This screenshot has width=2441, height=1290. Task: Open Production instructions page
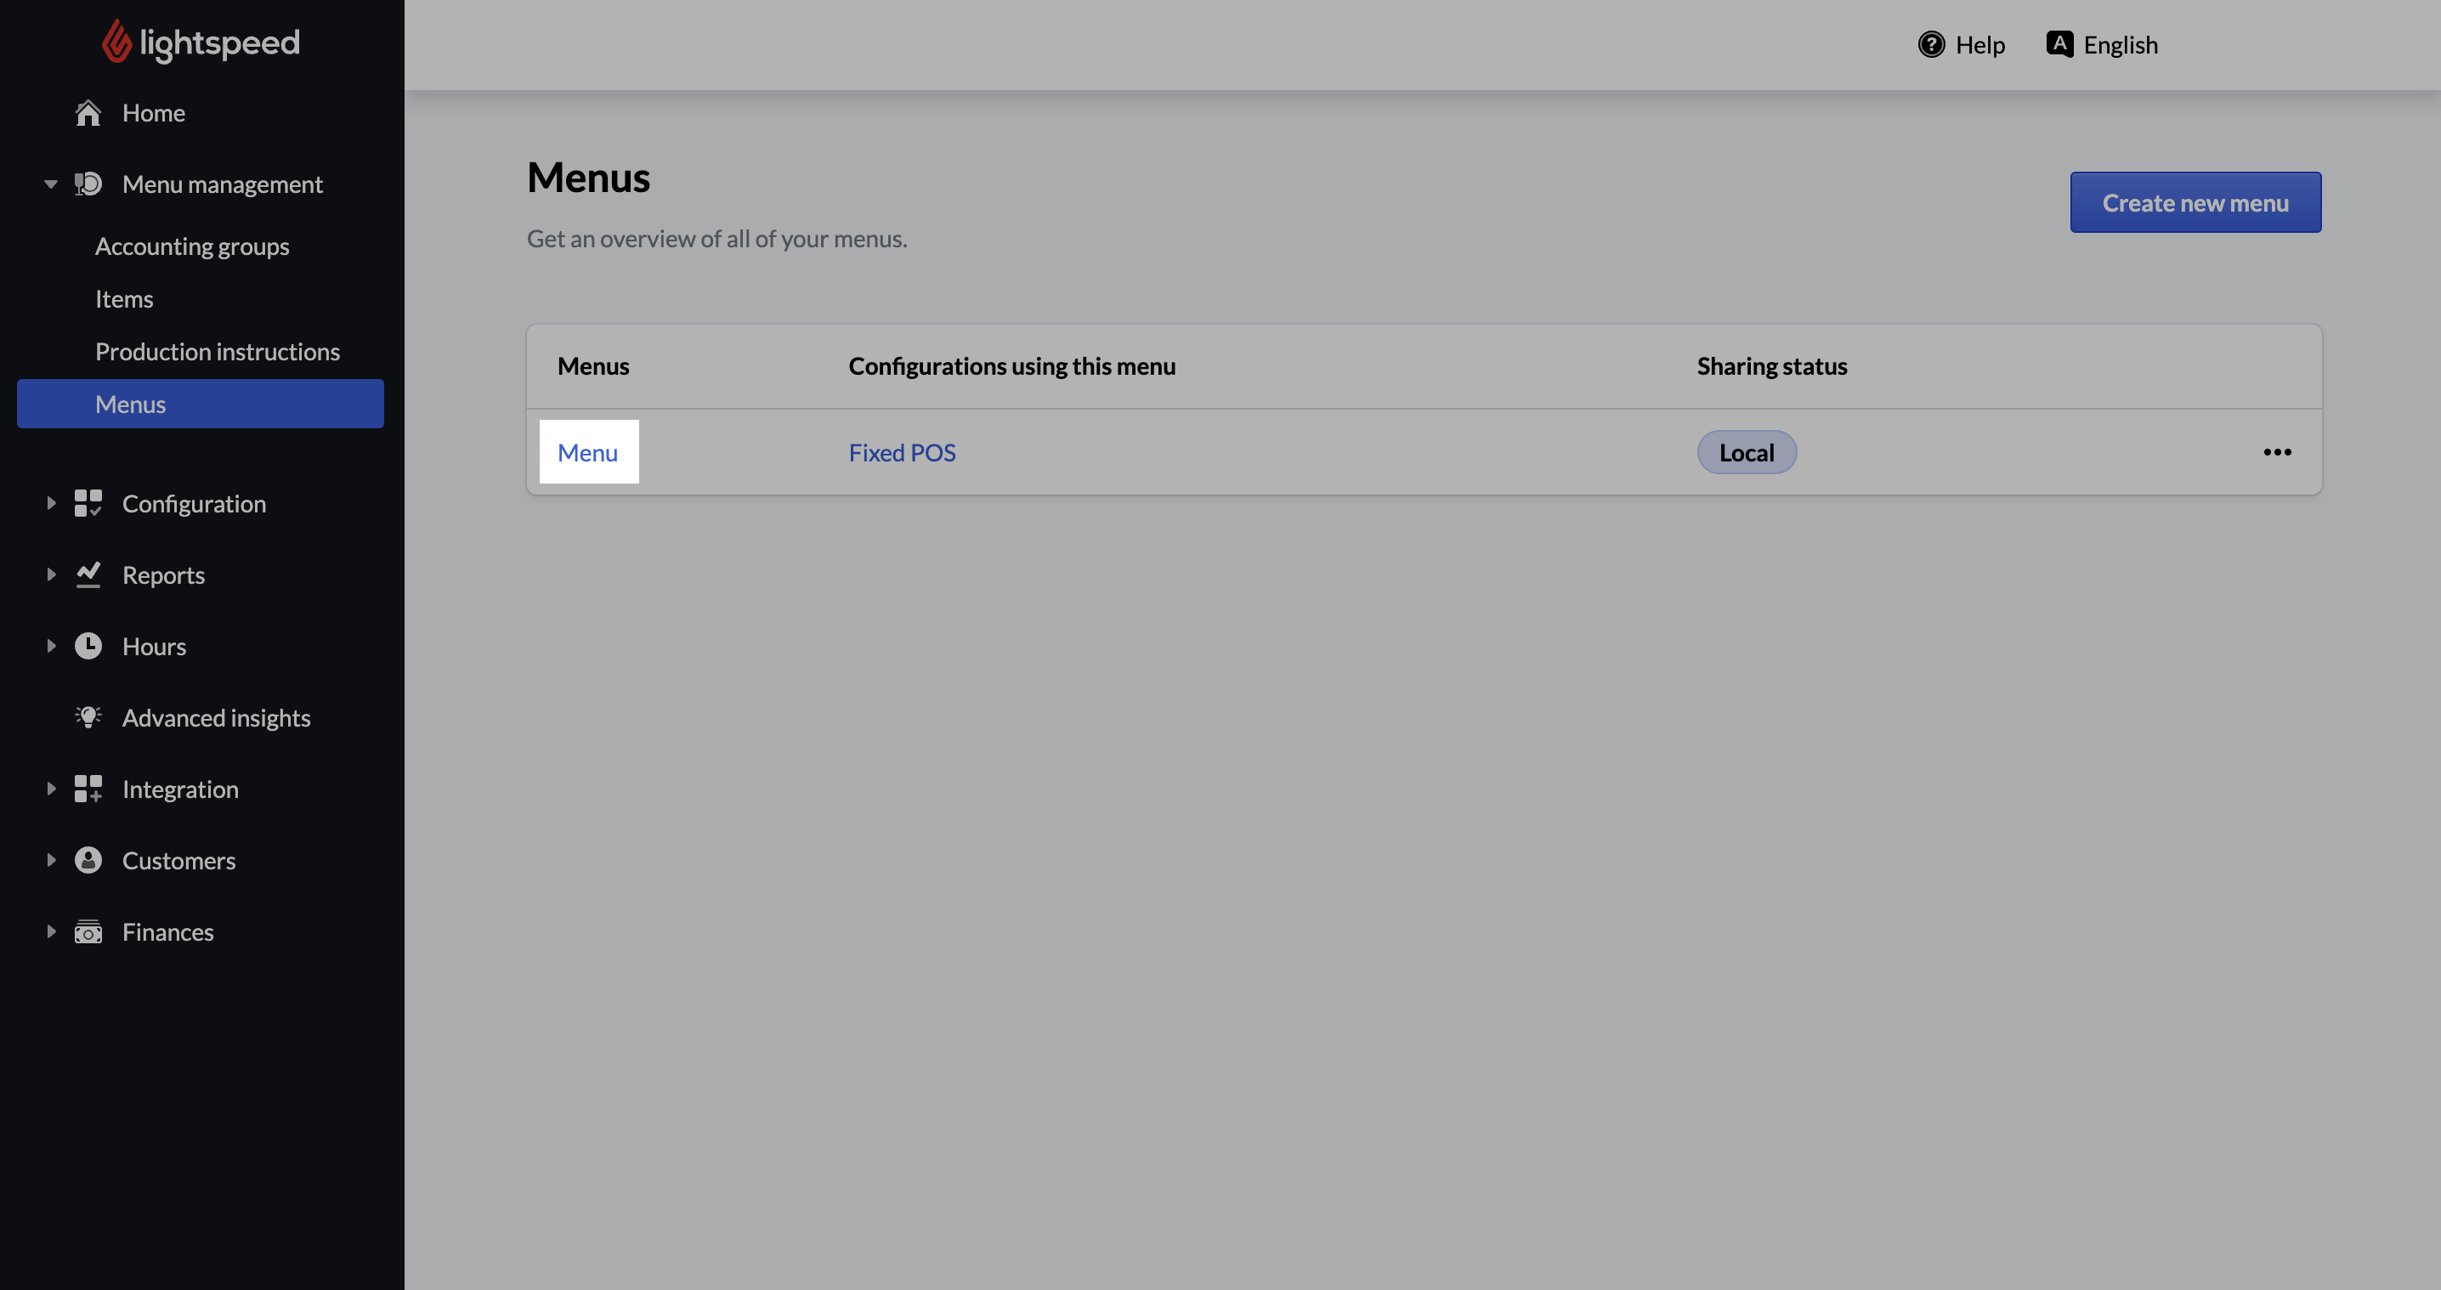point(217,351)
